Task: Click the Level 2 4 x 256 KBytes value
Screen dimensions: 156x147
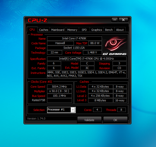Action: coord(100,96)
